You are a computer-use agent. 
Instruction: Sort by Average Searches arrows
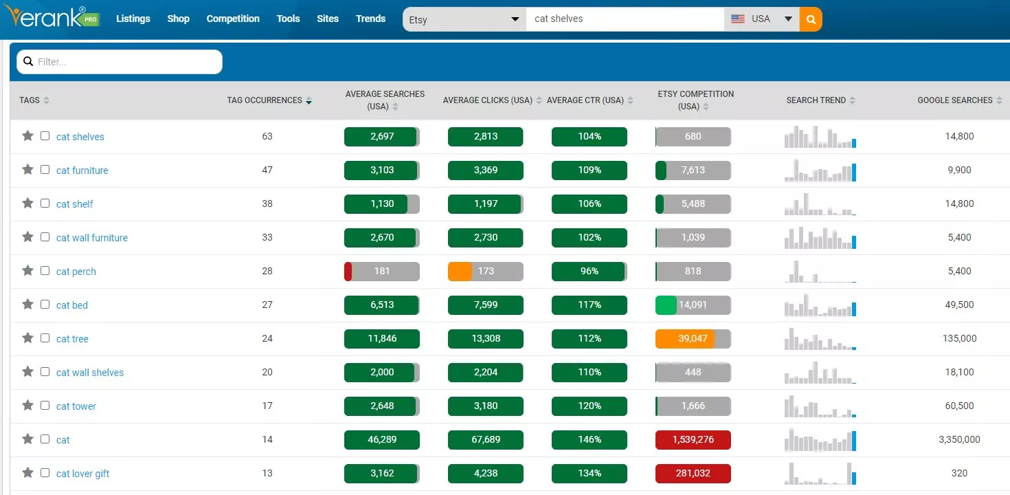tap(396, 107)
